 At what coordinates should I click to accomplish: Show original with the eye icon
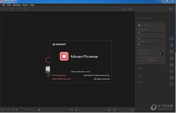click(x=130, y=9)
